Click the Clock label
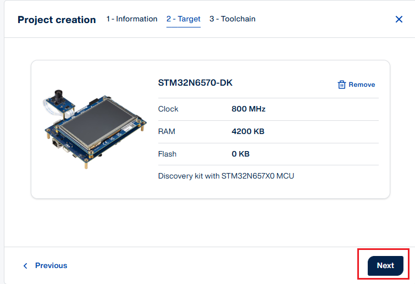 click(x=168, y=109)
